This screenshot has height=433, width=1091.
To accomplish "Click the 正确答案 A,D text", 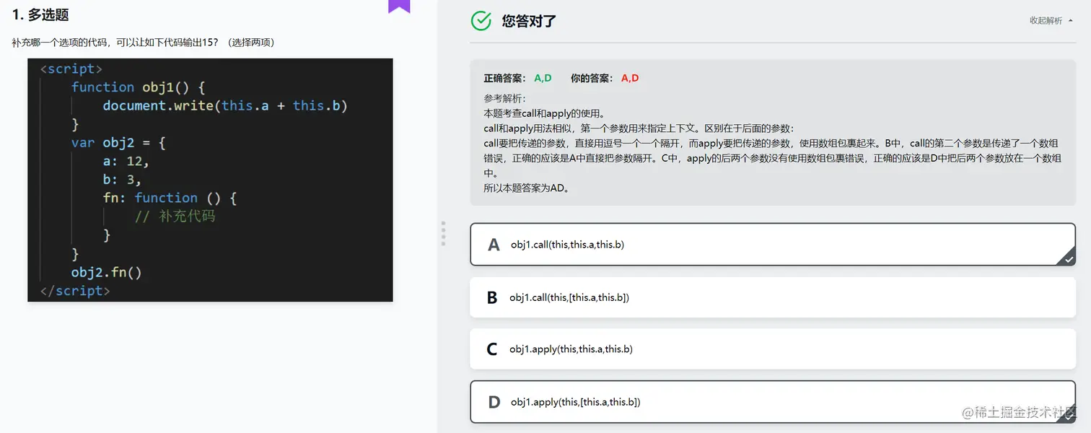I will coord(517,78).
